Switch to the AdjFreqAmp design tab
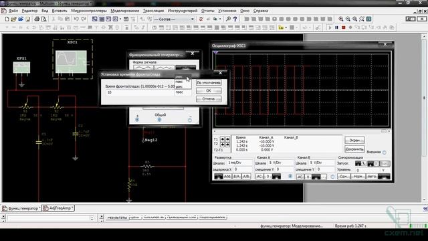The image size is (428, 241). pyautogui.click(x=58, y=208)
